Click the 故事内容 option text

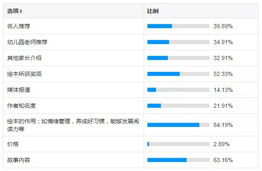[18, 160]
